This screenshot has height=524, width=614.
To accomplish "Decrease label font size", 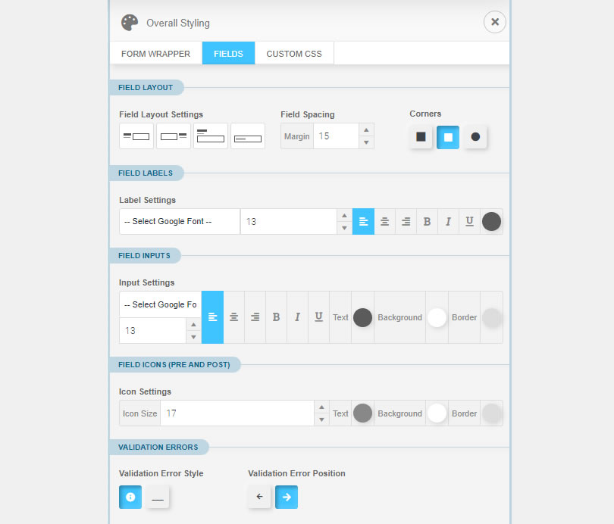I will point(345,228).
